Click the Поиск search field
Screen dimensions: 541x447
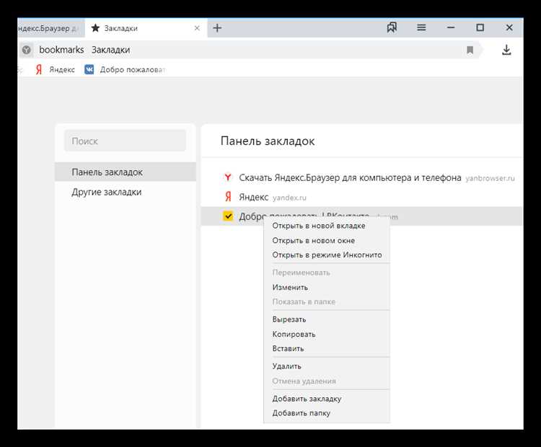coord(126,141)
